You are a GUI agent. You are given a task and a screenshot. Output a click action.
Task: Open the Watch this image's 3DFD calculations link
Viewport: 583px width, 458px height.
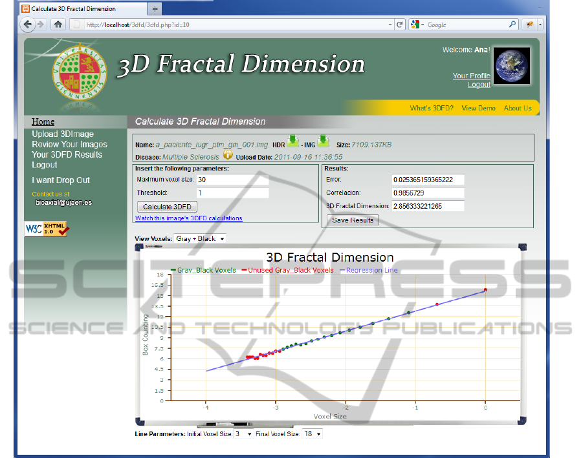pyautogui.click(x=188, y=218)
